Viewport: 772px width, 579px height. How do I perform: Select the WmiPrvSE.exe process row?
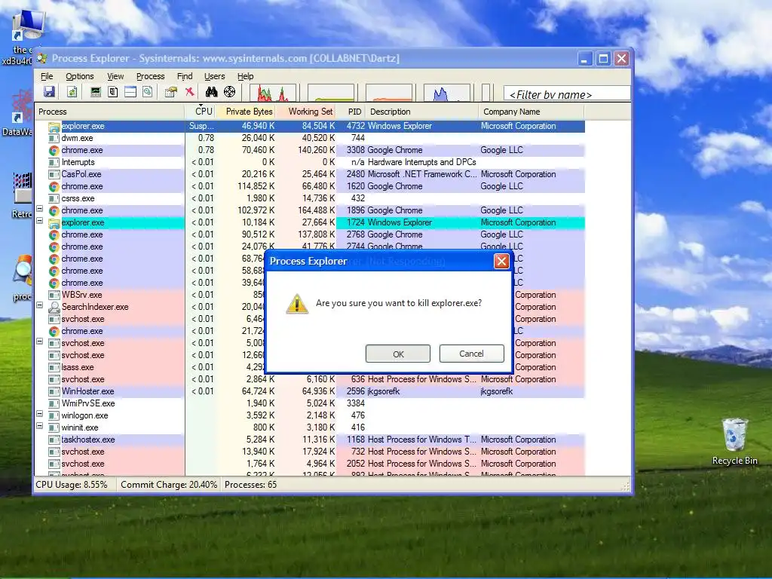click(310, 403)
